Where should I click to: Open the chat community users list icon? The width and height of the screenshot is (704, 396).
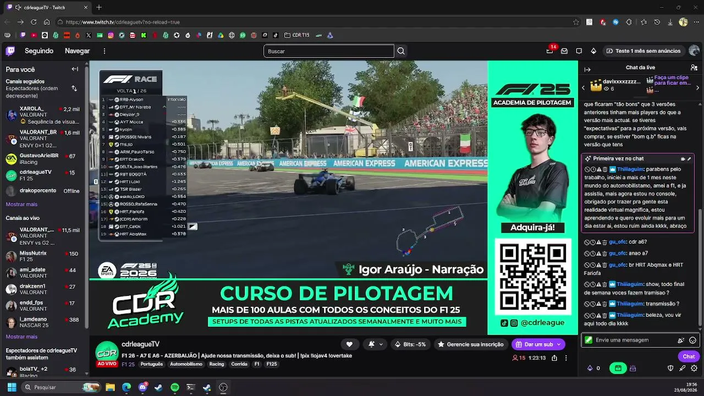pos(694,68)
